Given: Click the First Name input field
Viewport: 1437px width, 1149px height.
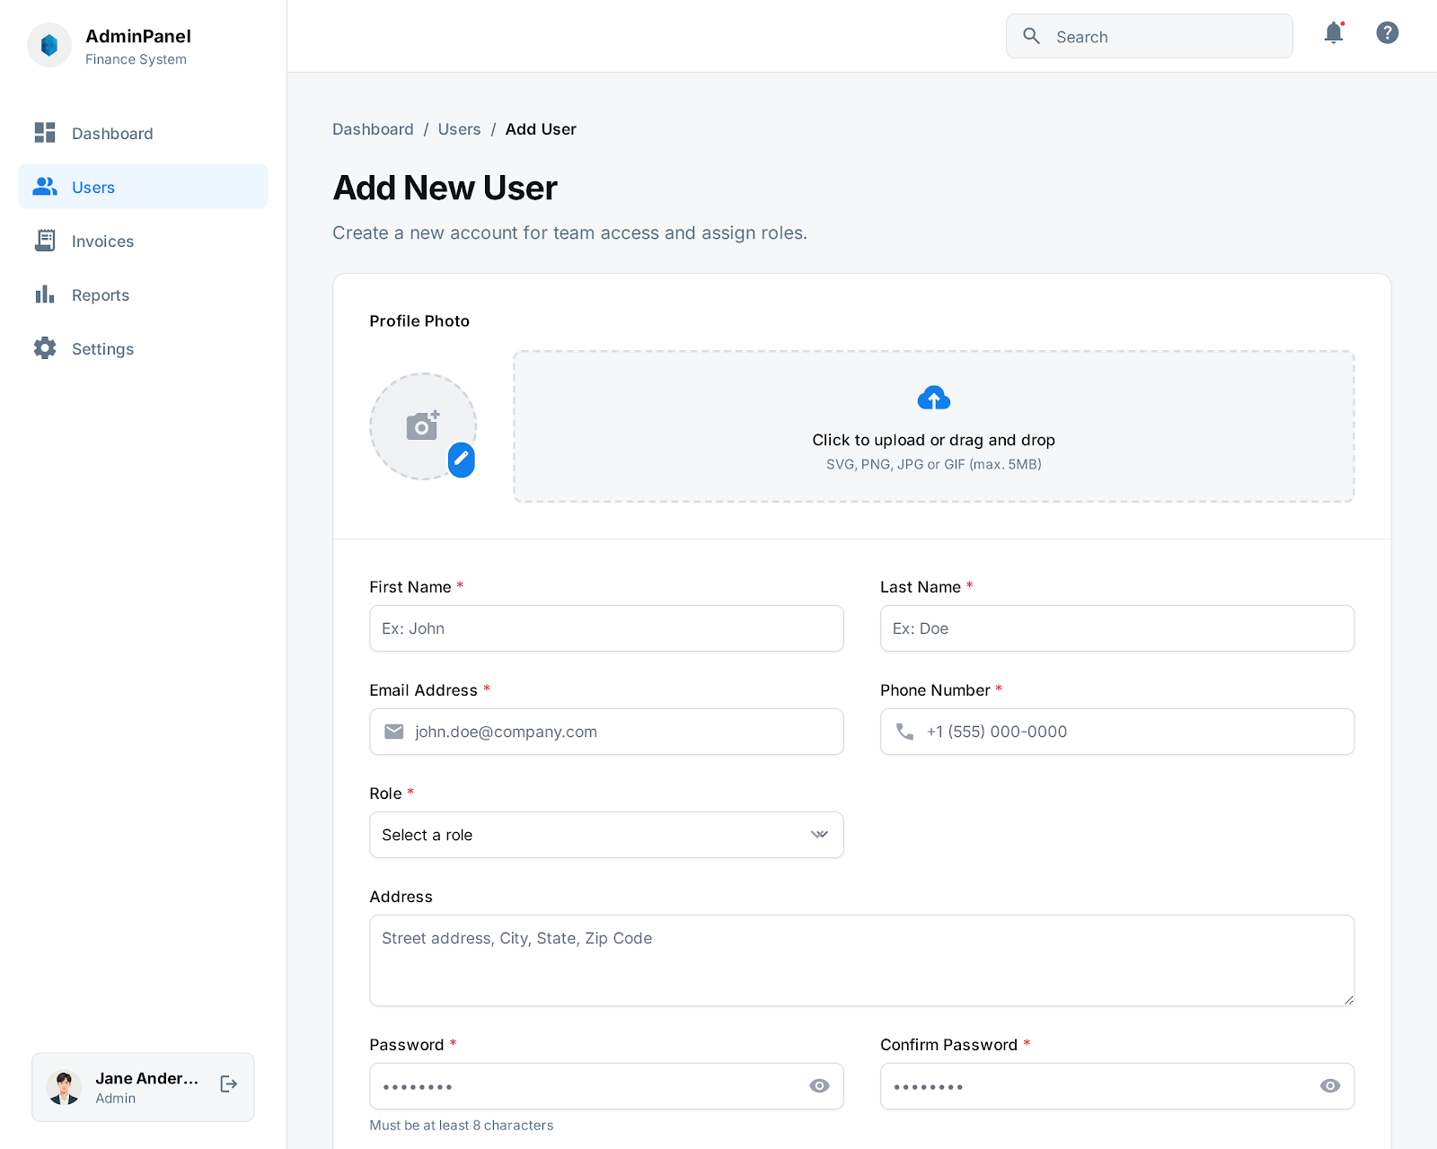Looking at the screenshot, I should click(606, 628).
